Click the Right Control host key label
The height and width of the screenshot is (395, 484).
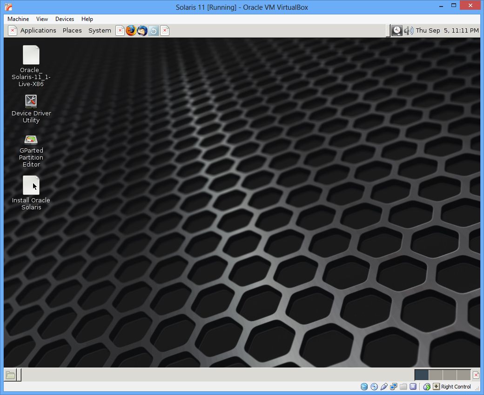tap(456, 387)
